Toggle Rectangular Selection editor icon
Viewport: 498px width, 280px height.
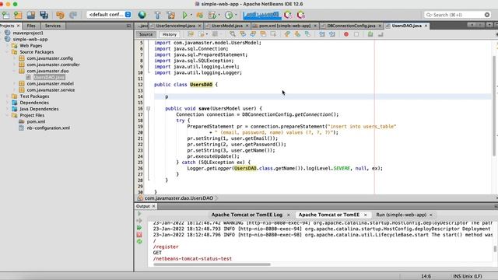273,34
